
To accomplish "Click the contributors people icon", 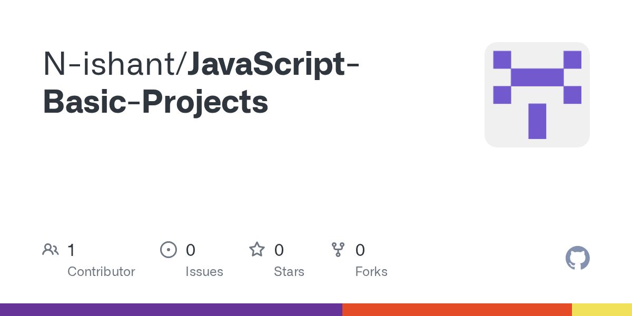I will (x=51, y=250).
